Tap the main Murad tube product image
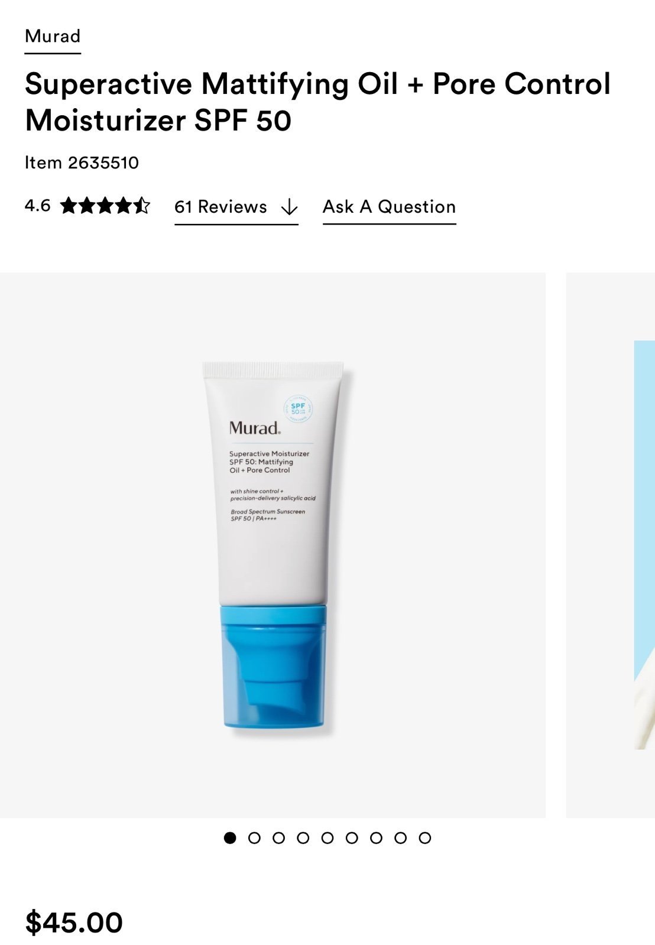 (x=273, y=545)
